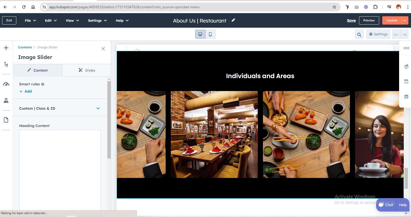The width and height of the screenshot is (411, 217).
Task: Click the undo arrow icon
Action: click(x=396, y=34)
